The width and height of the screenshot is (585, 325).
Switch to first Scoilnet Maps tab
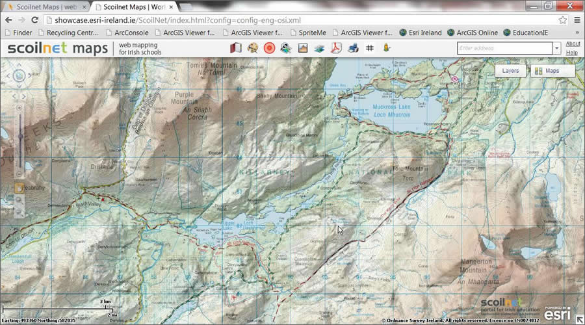tap(47, 7)
